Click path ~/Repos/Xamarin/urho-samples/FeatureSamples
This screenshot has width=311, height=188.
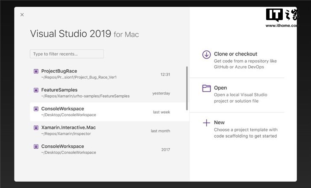click(85, 96)
